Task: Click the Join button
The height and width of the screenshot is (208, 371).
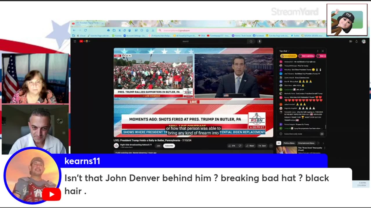Action: point(158,146)
